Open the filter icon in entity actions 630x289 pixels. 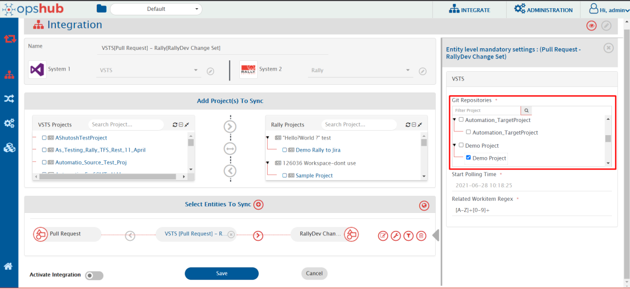tap(408, 235)
